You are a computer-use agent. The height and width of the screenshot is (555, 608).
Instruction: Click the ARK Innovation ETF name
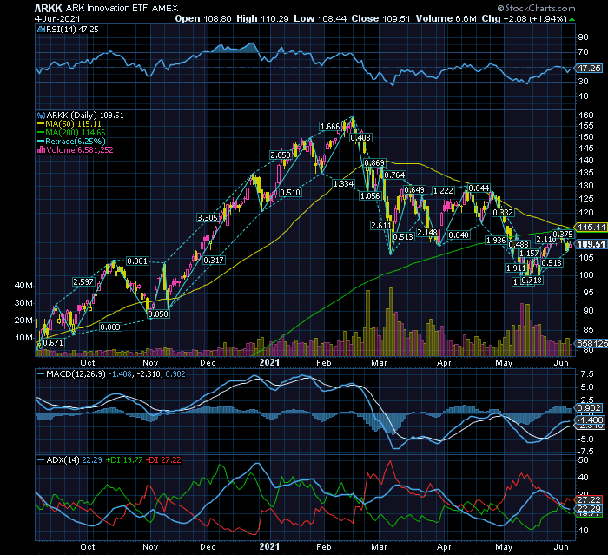[107, 8]
